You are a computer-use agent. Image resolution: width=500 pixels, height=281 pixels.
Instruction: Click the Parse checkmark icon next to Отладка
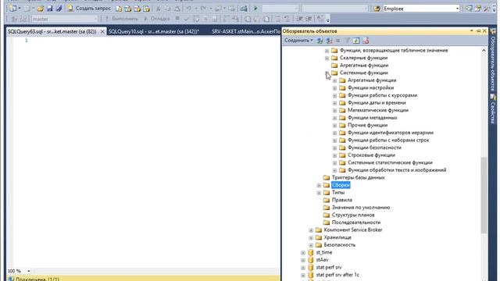point(187,19)
